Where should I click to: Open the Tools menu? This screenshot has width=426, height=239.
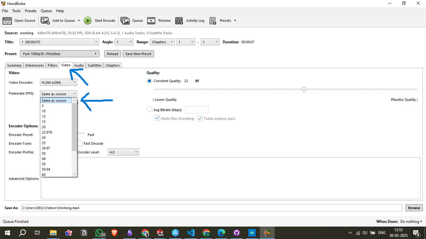click(17, 11)
